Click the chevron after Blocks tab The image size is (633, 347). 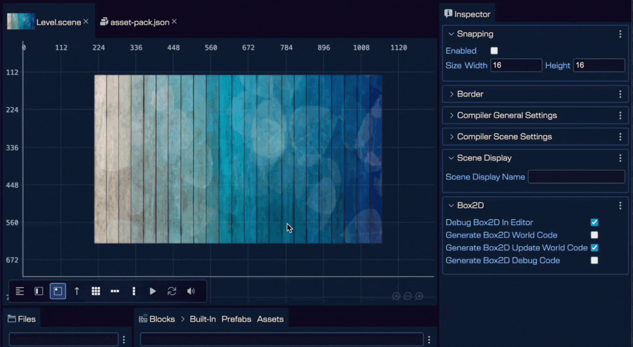[x=183, y=319]
